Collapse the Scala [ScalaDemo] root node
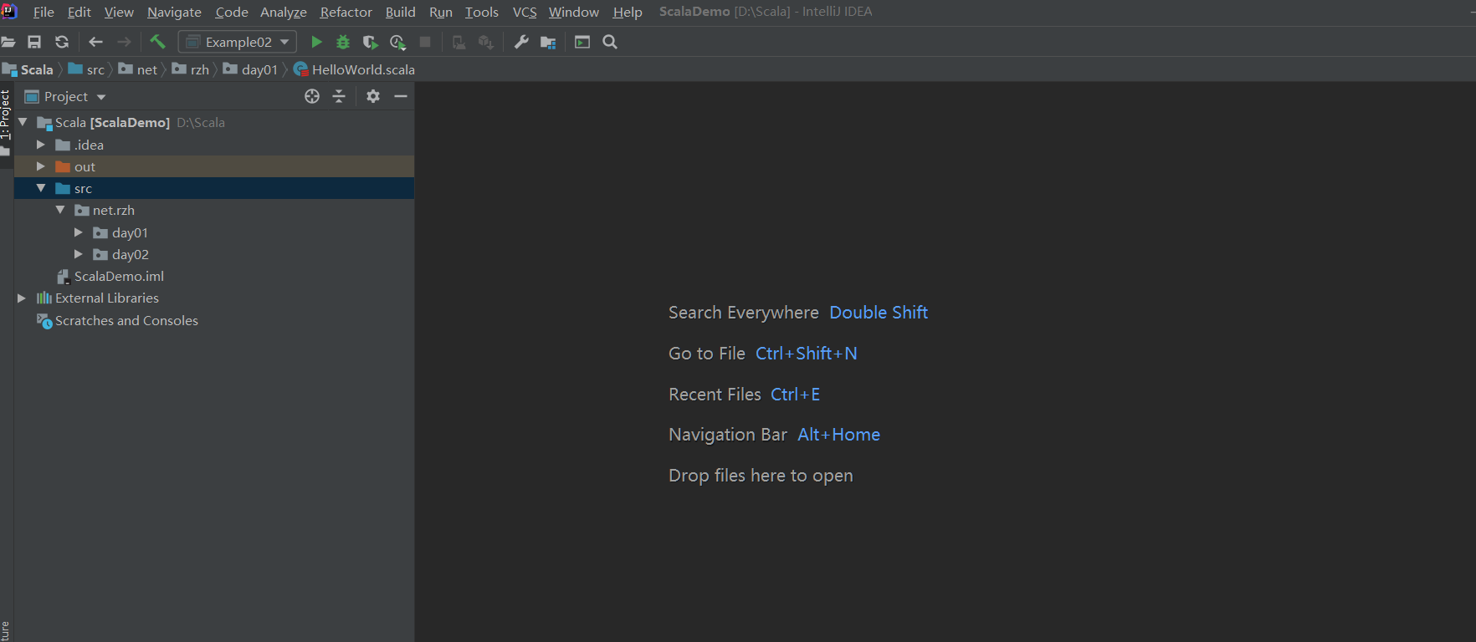 pos(23,122)
